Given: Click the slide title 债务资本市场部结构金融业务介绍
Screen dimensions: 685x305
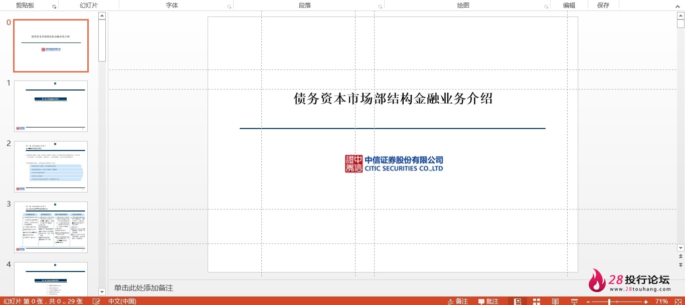Looking at the screenshot, I should tap(393, 98).
